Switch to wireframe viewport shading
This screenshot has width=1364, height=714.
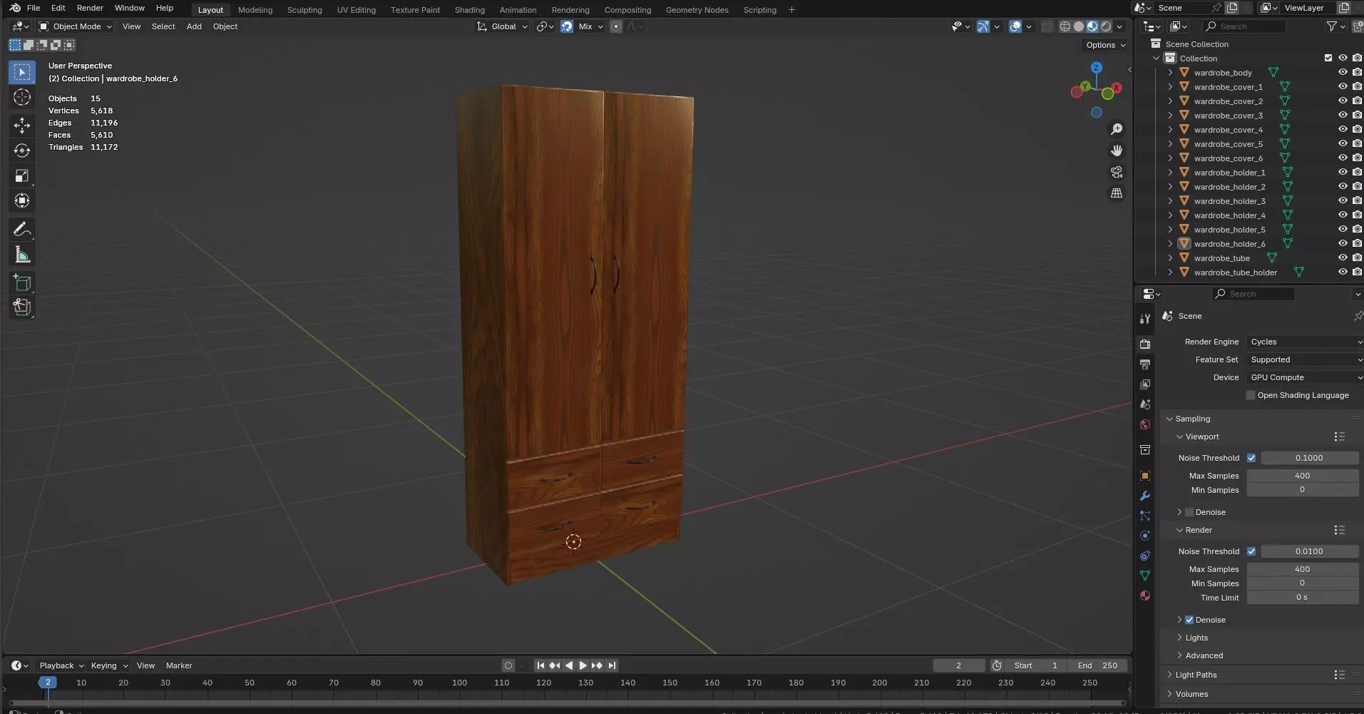1065,26
